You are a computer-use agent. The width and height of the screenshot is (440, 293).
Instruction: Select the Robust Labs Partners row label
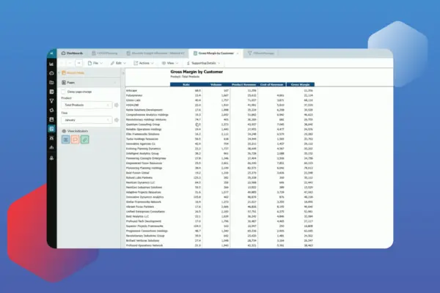tap(139, 177)
